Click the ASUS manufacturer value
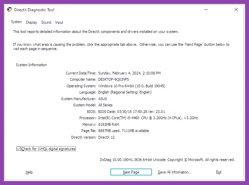249x185 pixels. coord(102,99)
